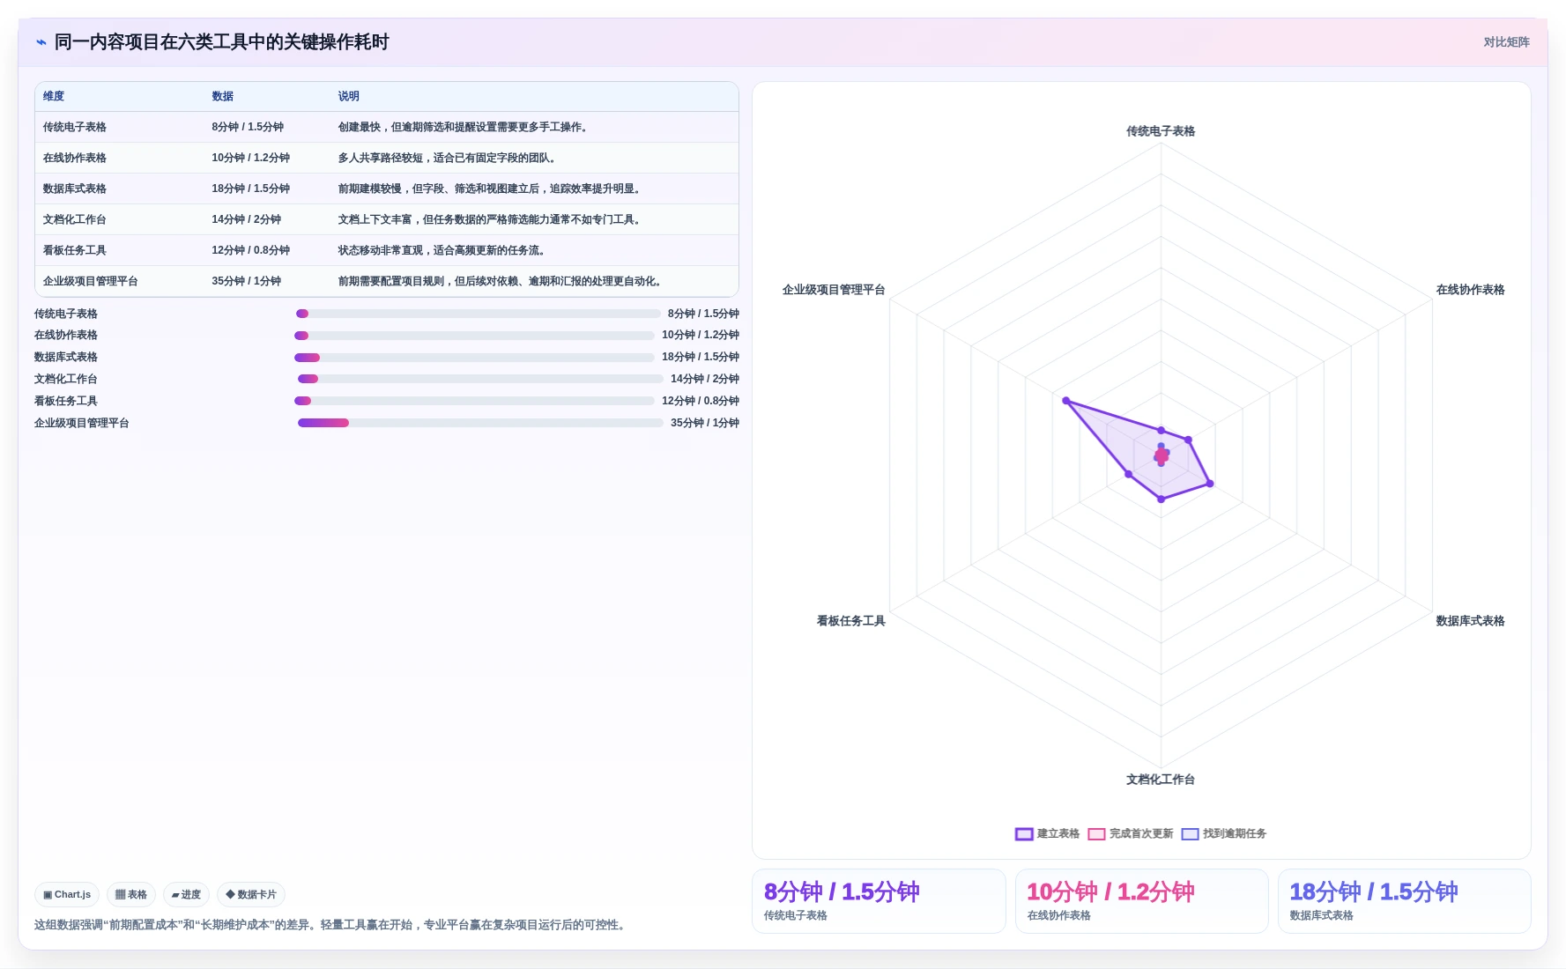1566x969 pixels.
Task: Click the 数据 column header
Action: (x=223, y=96)
